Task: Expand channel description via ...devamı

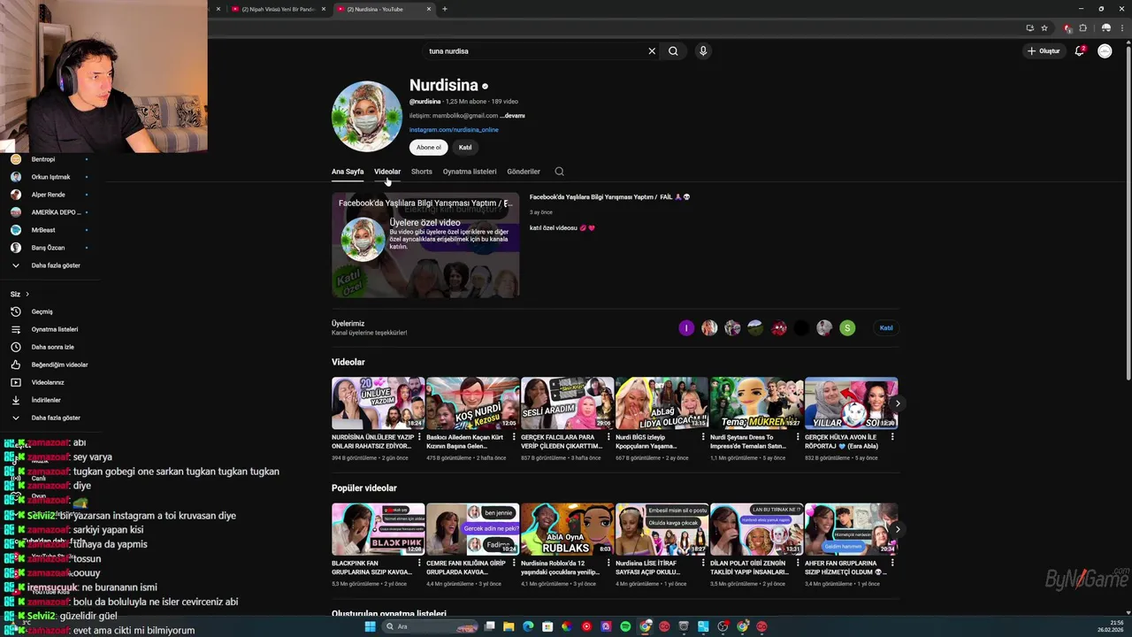Action: pyautogui.click(x=512, y=116)
